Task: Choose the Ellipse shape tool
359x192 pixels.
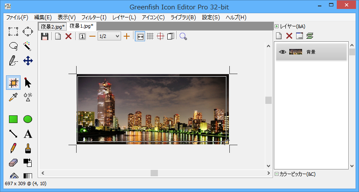Action: pos(28,119)
